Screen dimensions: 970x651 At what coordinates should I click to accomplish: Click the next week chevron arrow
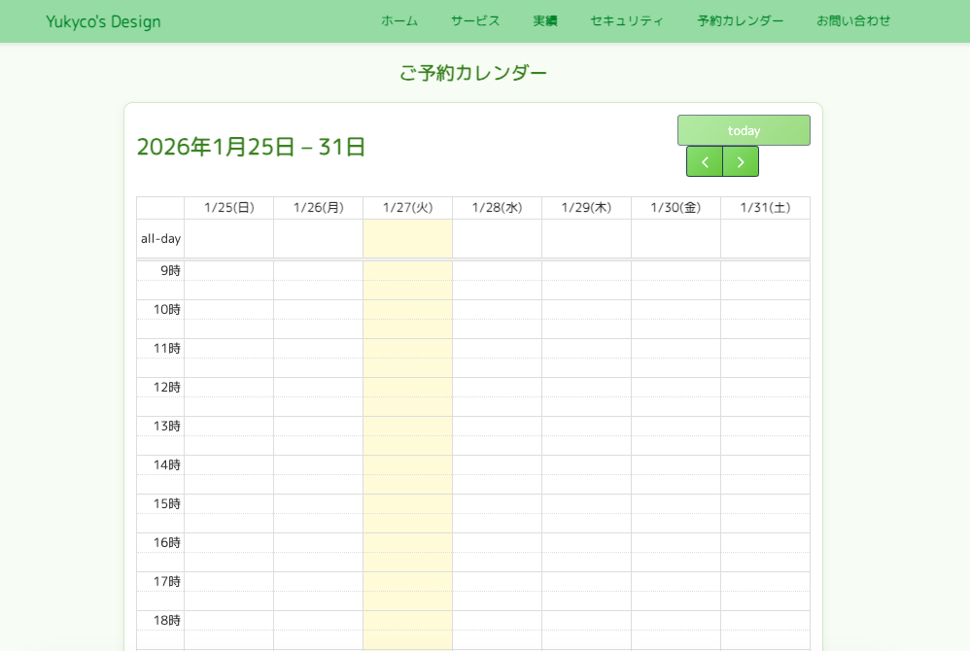tap(741, 161)
